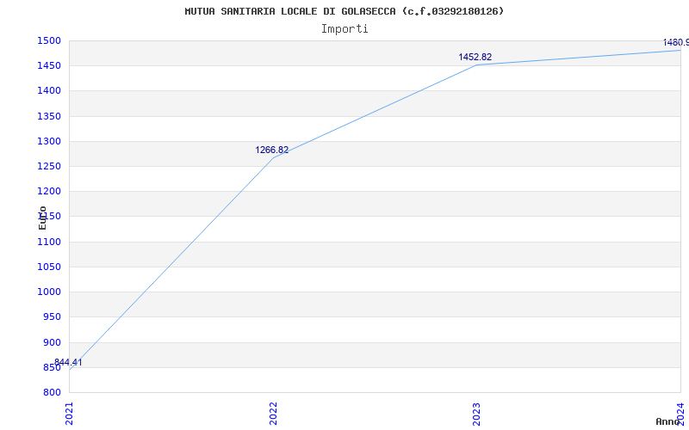The width and height of the screenshot is (689, 430).
Task: Click the 1000 y-axis value
Action: pos(49,292)
